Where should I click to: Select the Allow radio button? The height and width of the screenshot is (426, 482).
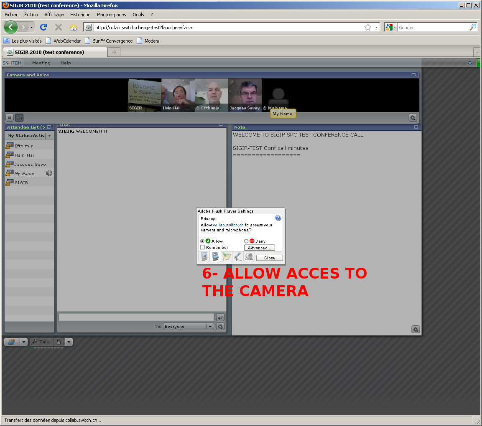[x=203, y=241]
